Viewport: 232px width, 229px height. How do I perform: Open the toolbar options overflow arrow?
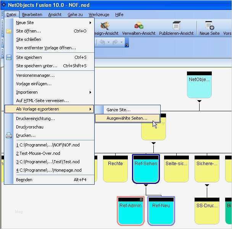click(x=127, y=45)
